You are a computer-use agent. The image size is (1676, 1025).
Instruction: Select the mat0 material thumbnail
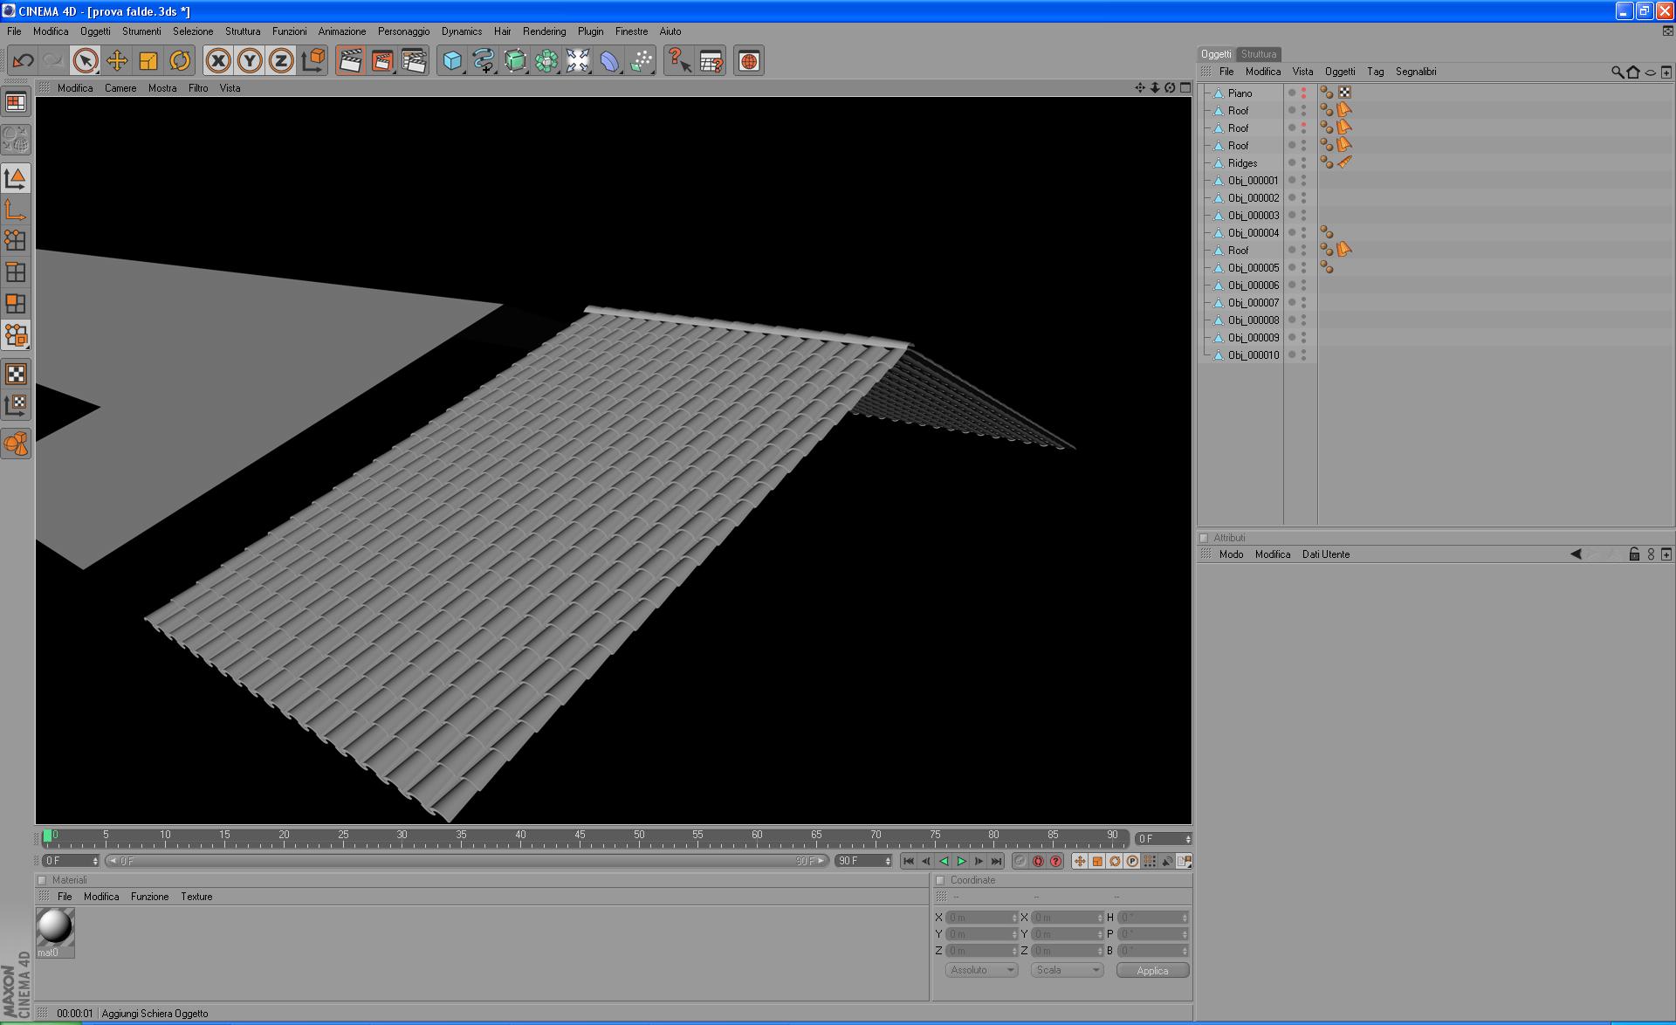pyautogui.click(x=54, y=927)
